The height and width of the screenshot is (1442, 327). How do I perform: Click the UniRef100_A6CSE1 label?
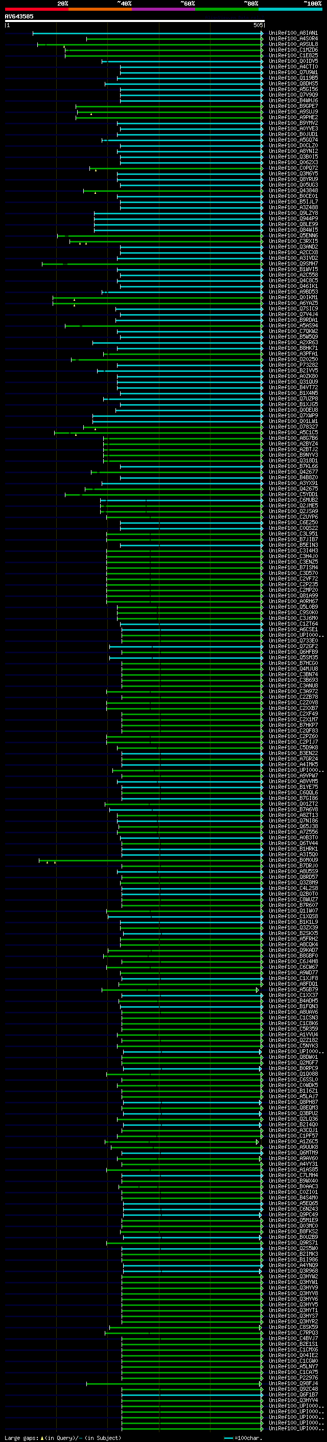(293, 629)
